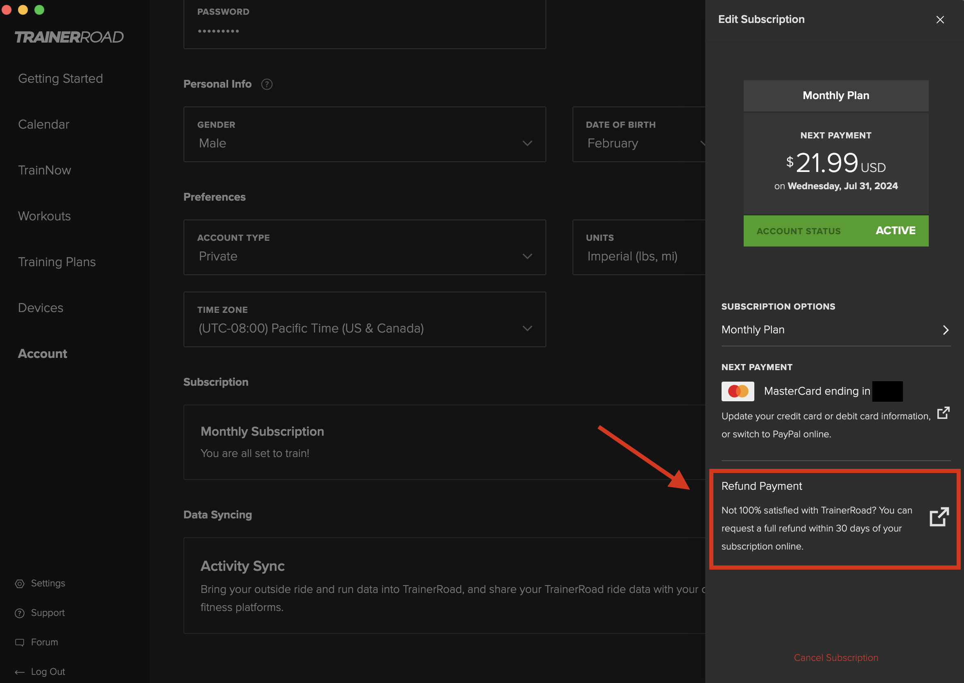Open the Refund Payment external link icon
The height and width of the screenshot is (683, 964).
pyautogui.click(x=939, y=517)
